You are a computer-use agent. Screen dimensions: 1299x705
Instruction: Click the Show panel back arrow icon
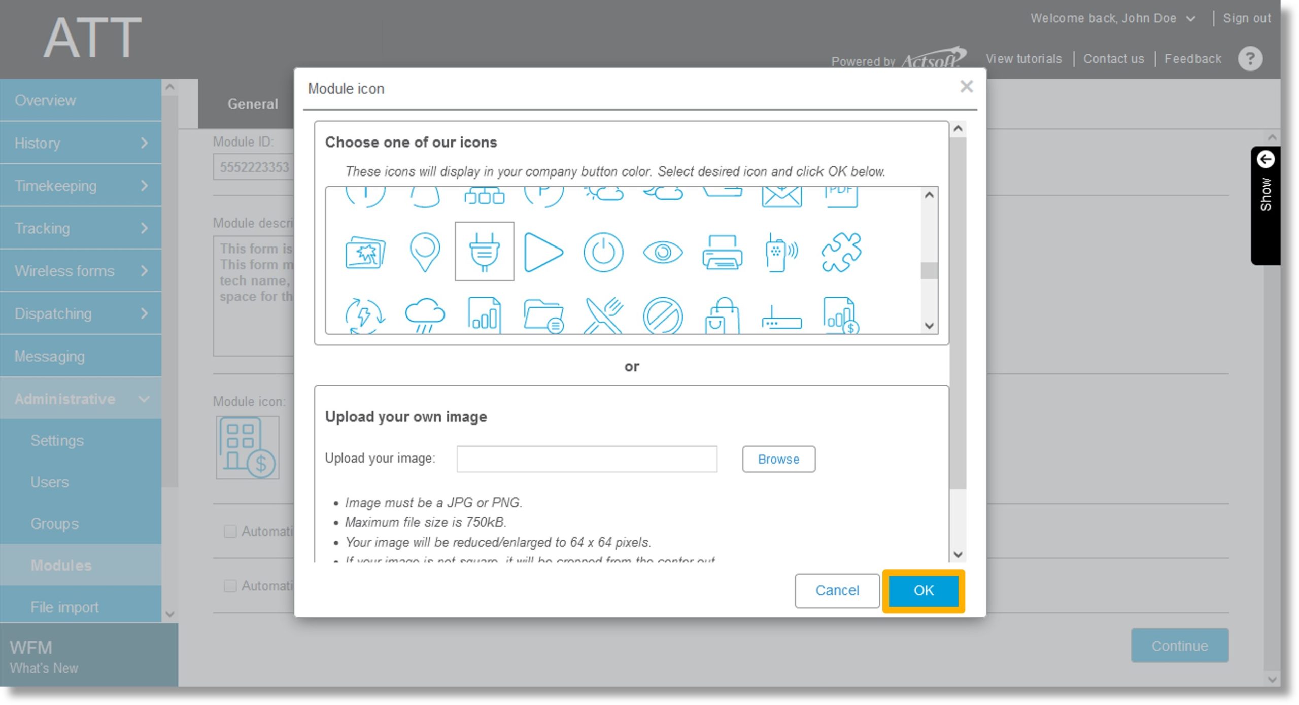pyautogui.click(x=1265, y=159)
